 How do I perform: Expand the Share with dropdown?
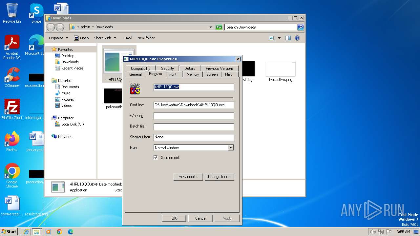click(x=105, y=38)
